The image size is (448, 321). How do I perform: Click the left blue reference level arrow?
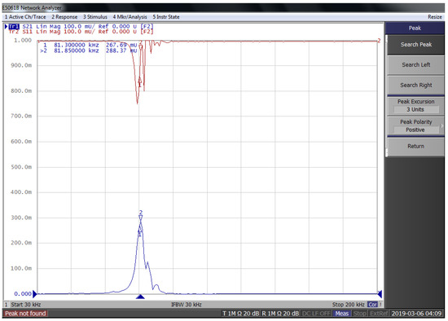click(x=34, y=294)
